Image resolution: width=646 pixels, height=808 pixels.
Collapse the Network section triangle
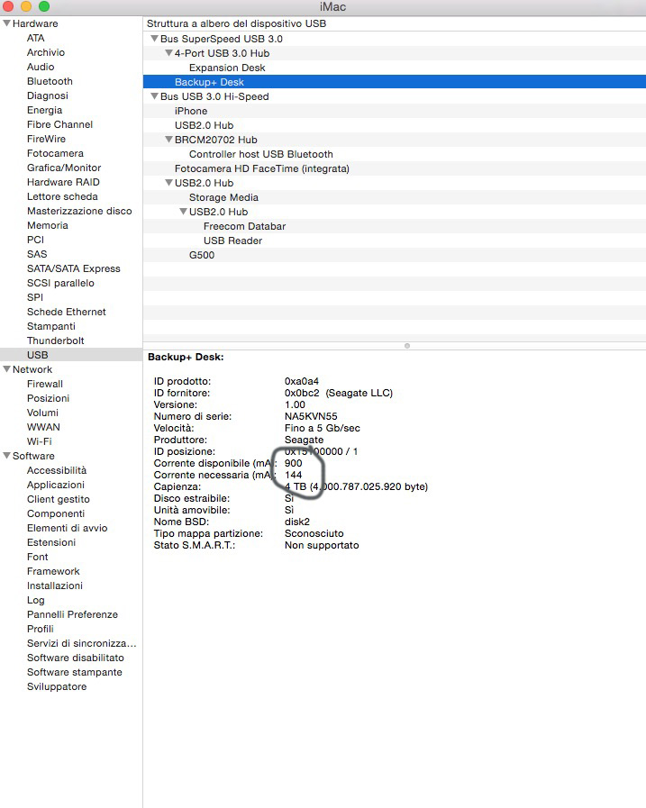pos(6,369)
